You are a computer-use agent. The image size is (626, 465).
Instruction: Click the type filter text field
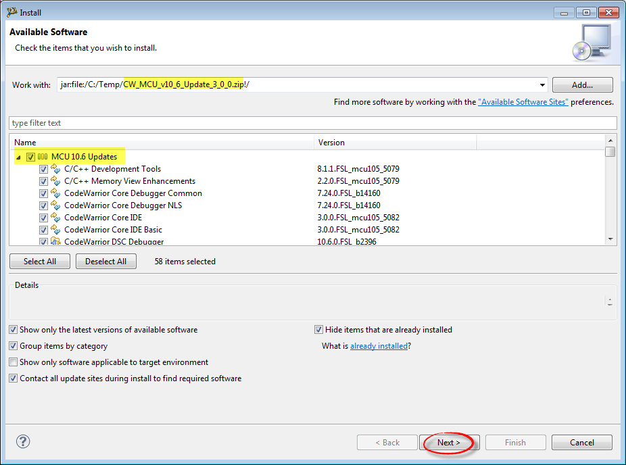(x=312, y=123)
